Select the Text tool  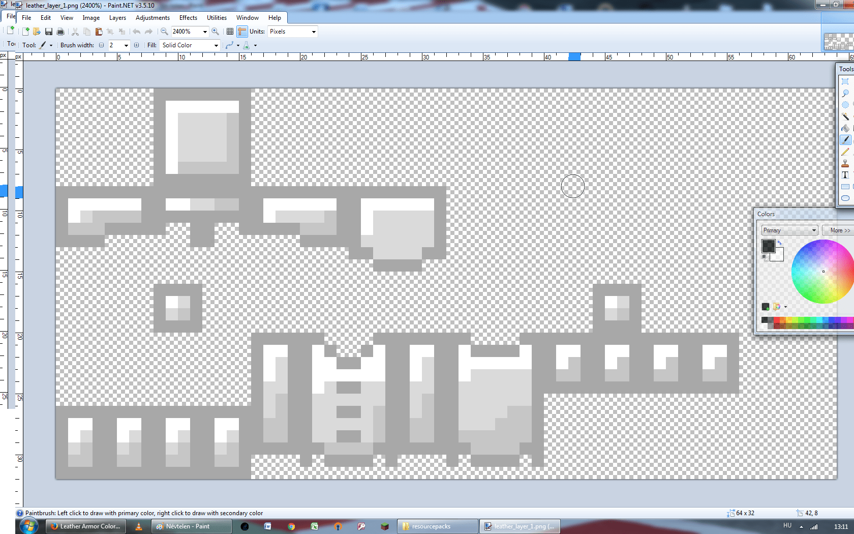845,175
